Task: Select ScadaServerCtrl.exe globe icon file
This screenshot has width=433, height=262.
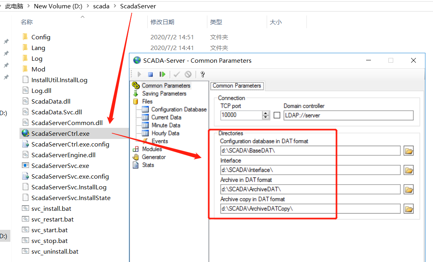Action: (60, 134)
